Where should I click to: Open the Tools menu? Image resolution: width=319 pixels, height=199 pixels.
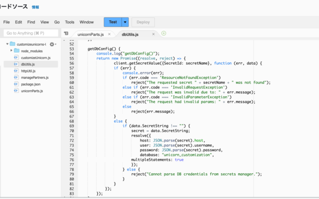pos(69,22)
